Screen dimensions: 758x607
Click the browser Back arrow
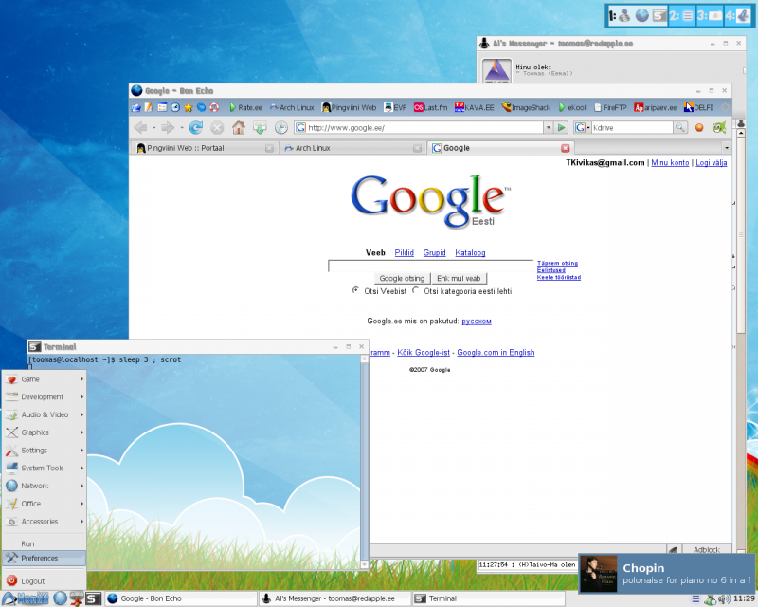(x=140, y=127)
